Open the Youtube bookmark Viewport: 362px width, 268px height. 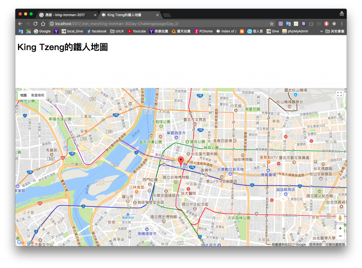(137, 31)
